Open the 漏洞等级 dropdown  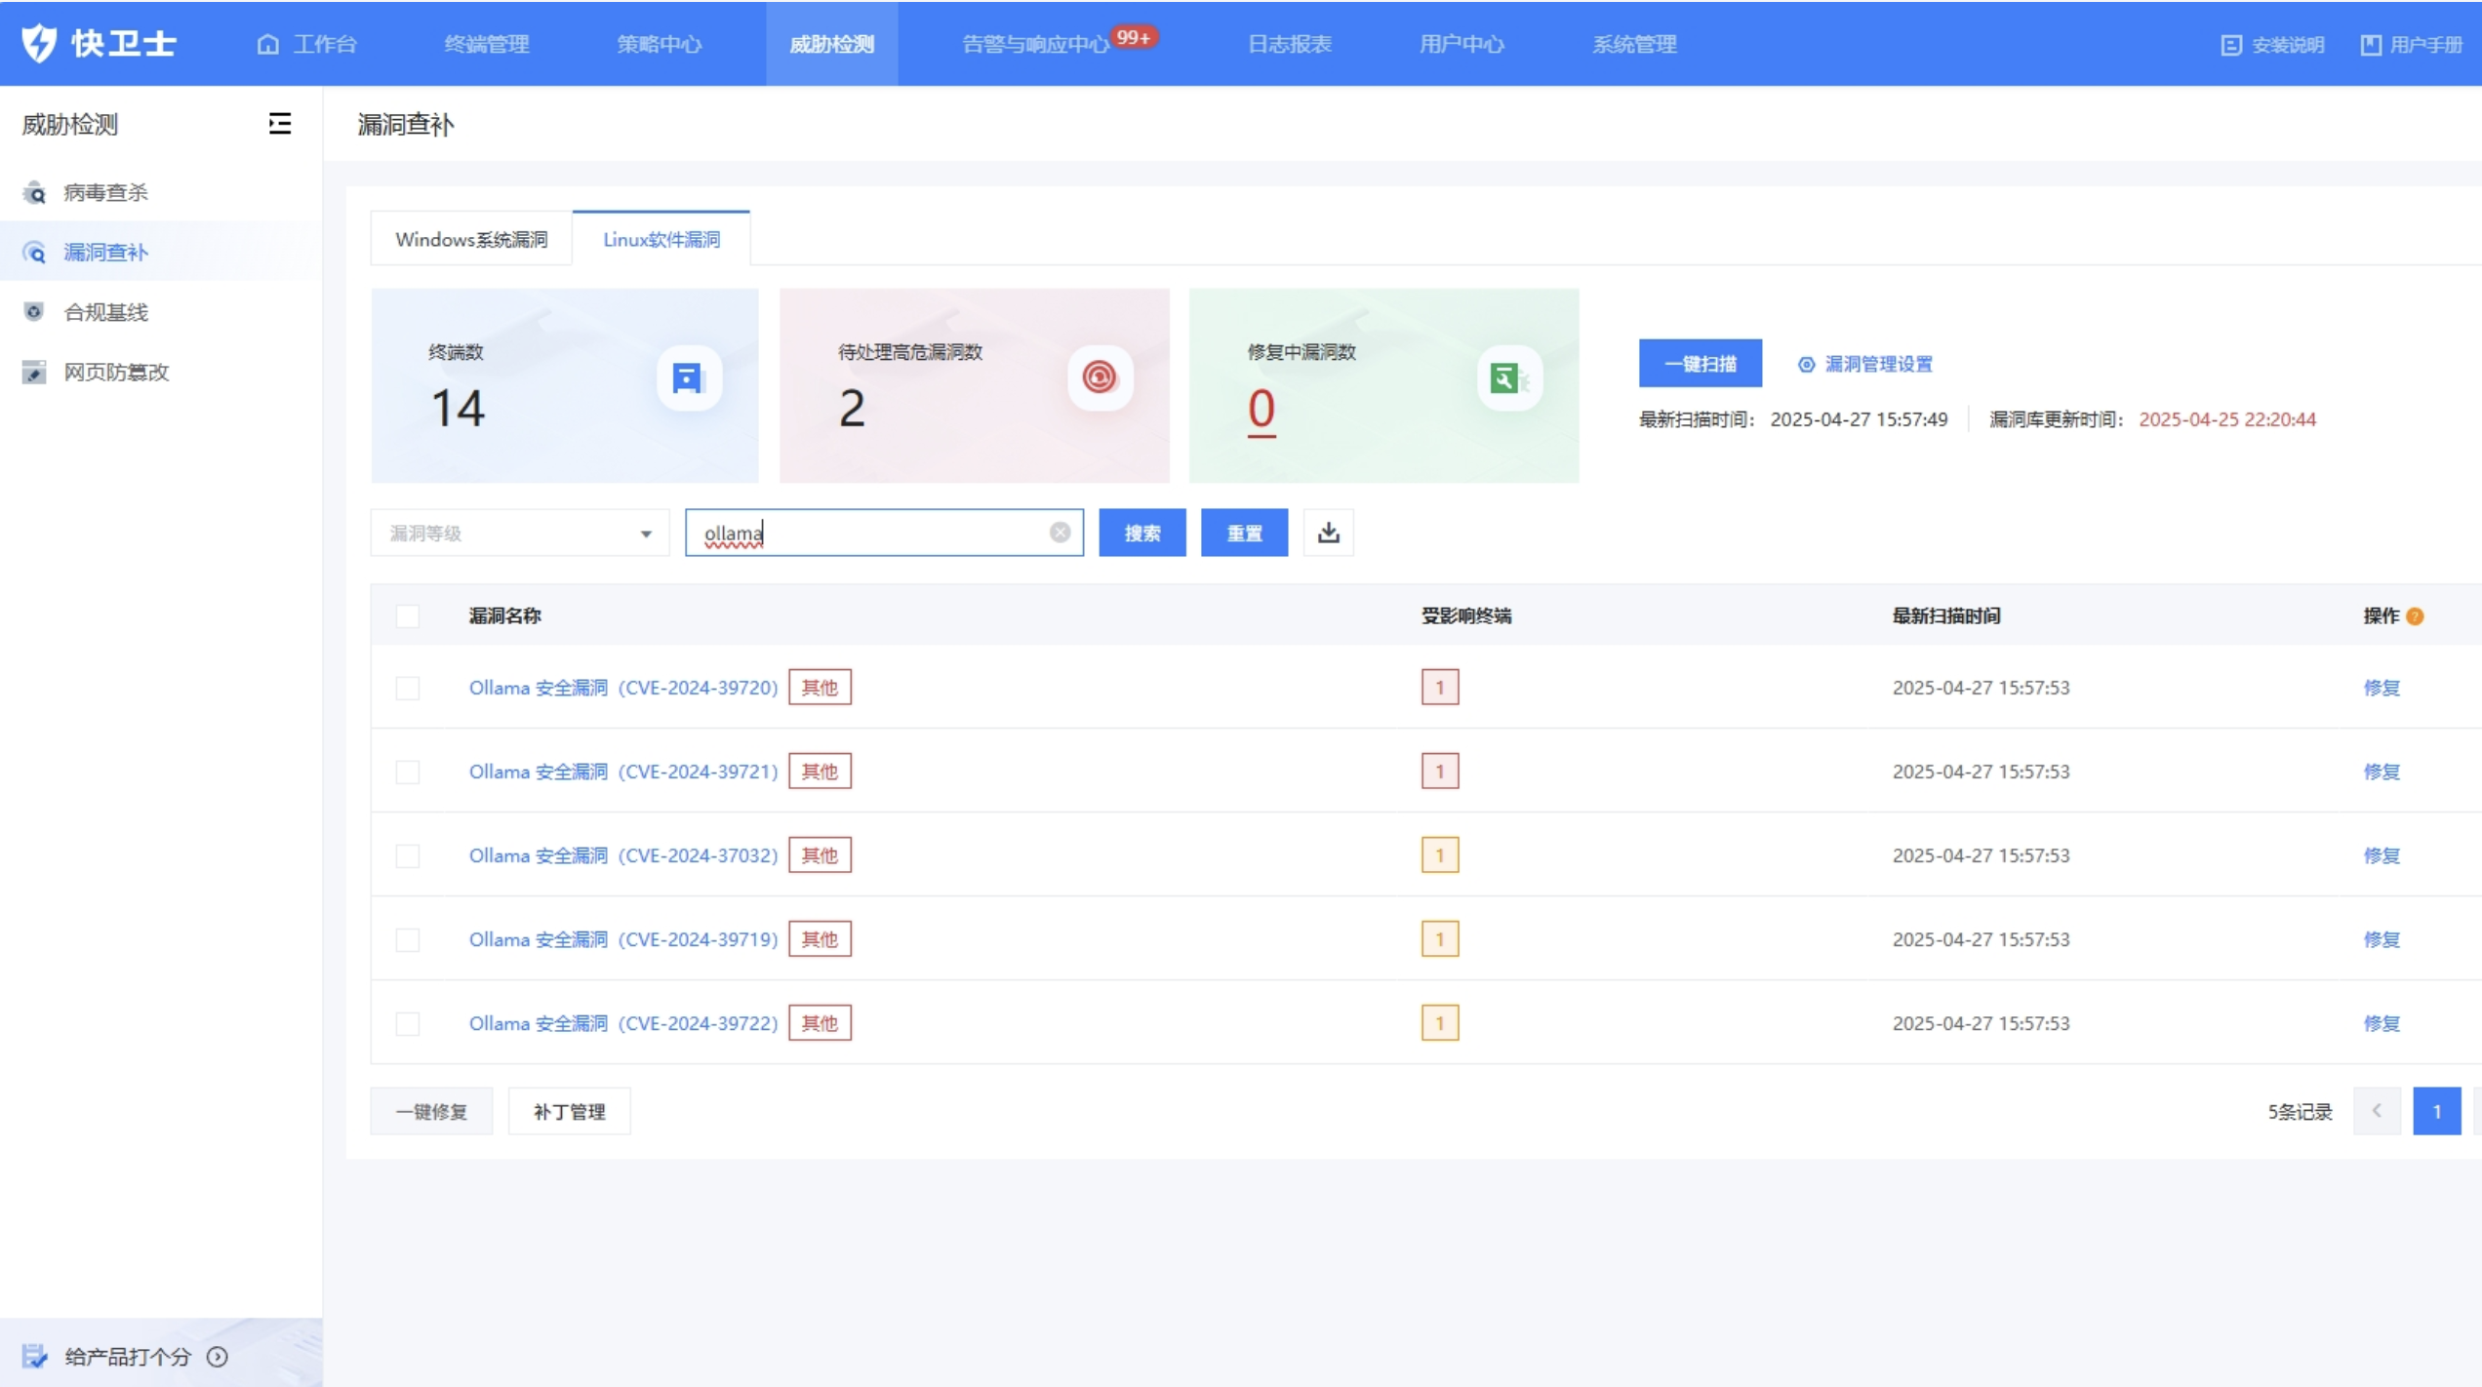pos(519,533)
